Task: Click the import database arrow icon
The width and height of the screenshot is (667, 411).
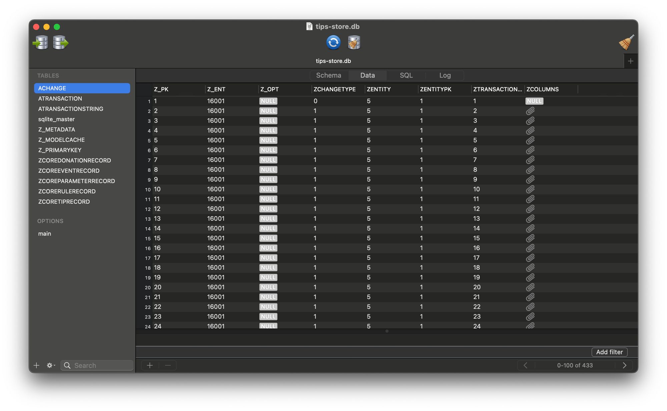Action: tap(41, 43)
